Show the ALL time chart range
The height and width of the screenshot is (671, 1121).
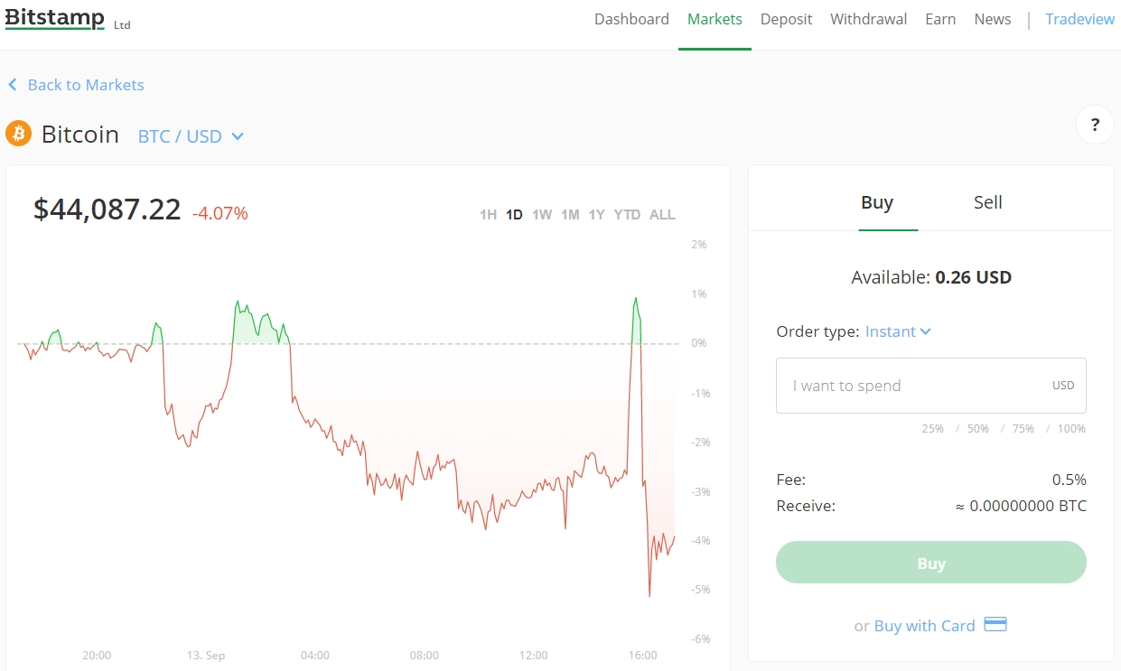pos(662,215)
